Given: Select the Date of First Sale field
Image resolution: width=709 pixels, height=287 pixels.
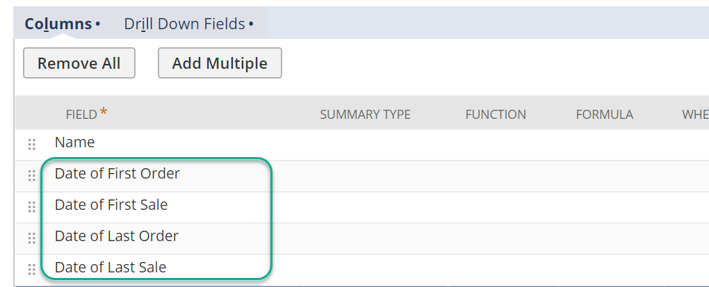Looking at the screenshot, I should click(x=111, y=205).
